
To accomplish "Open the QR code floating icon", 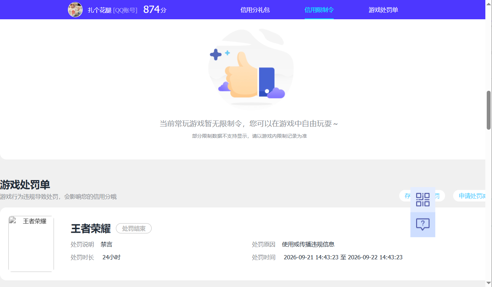I will (x=423, y=199).
